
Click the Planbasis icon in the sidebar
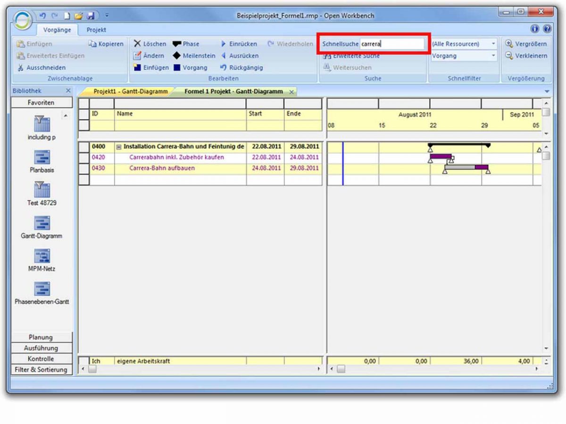(x=42, y=157)
